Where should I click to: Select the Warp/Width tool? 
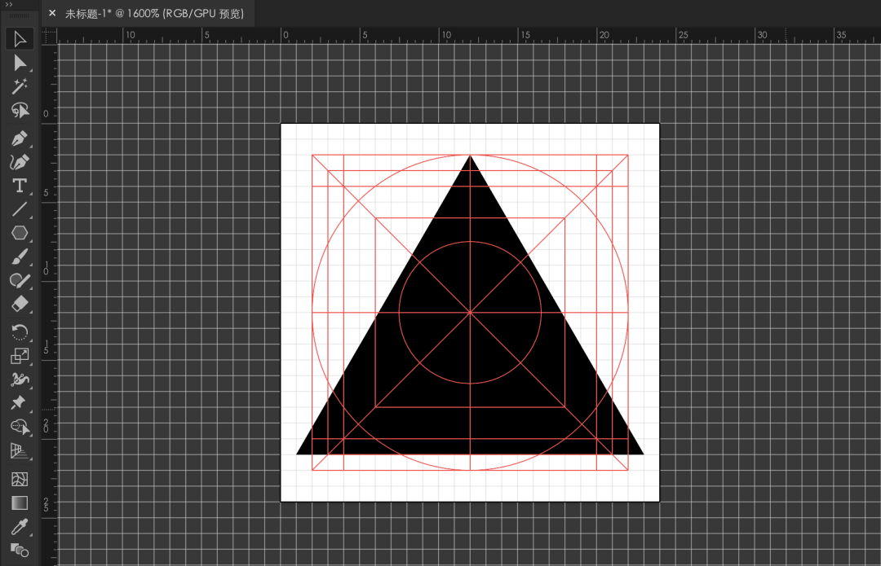19,380
